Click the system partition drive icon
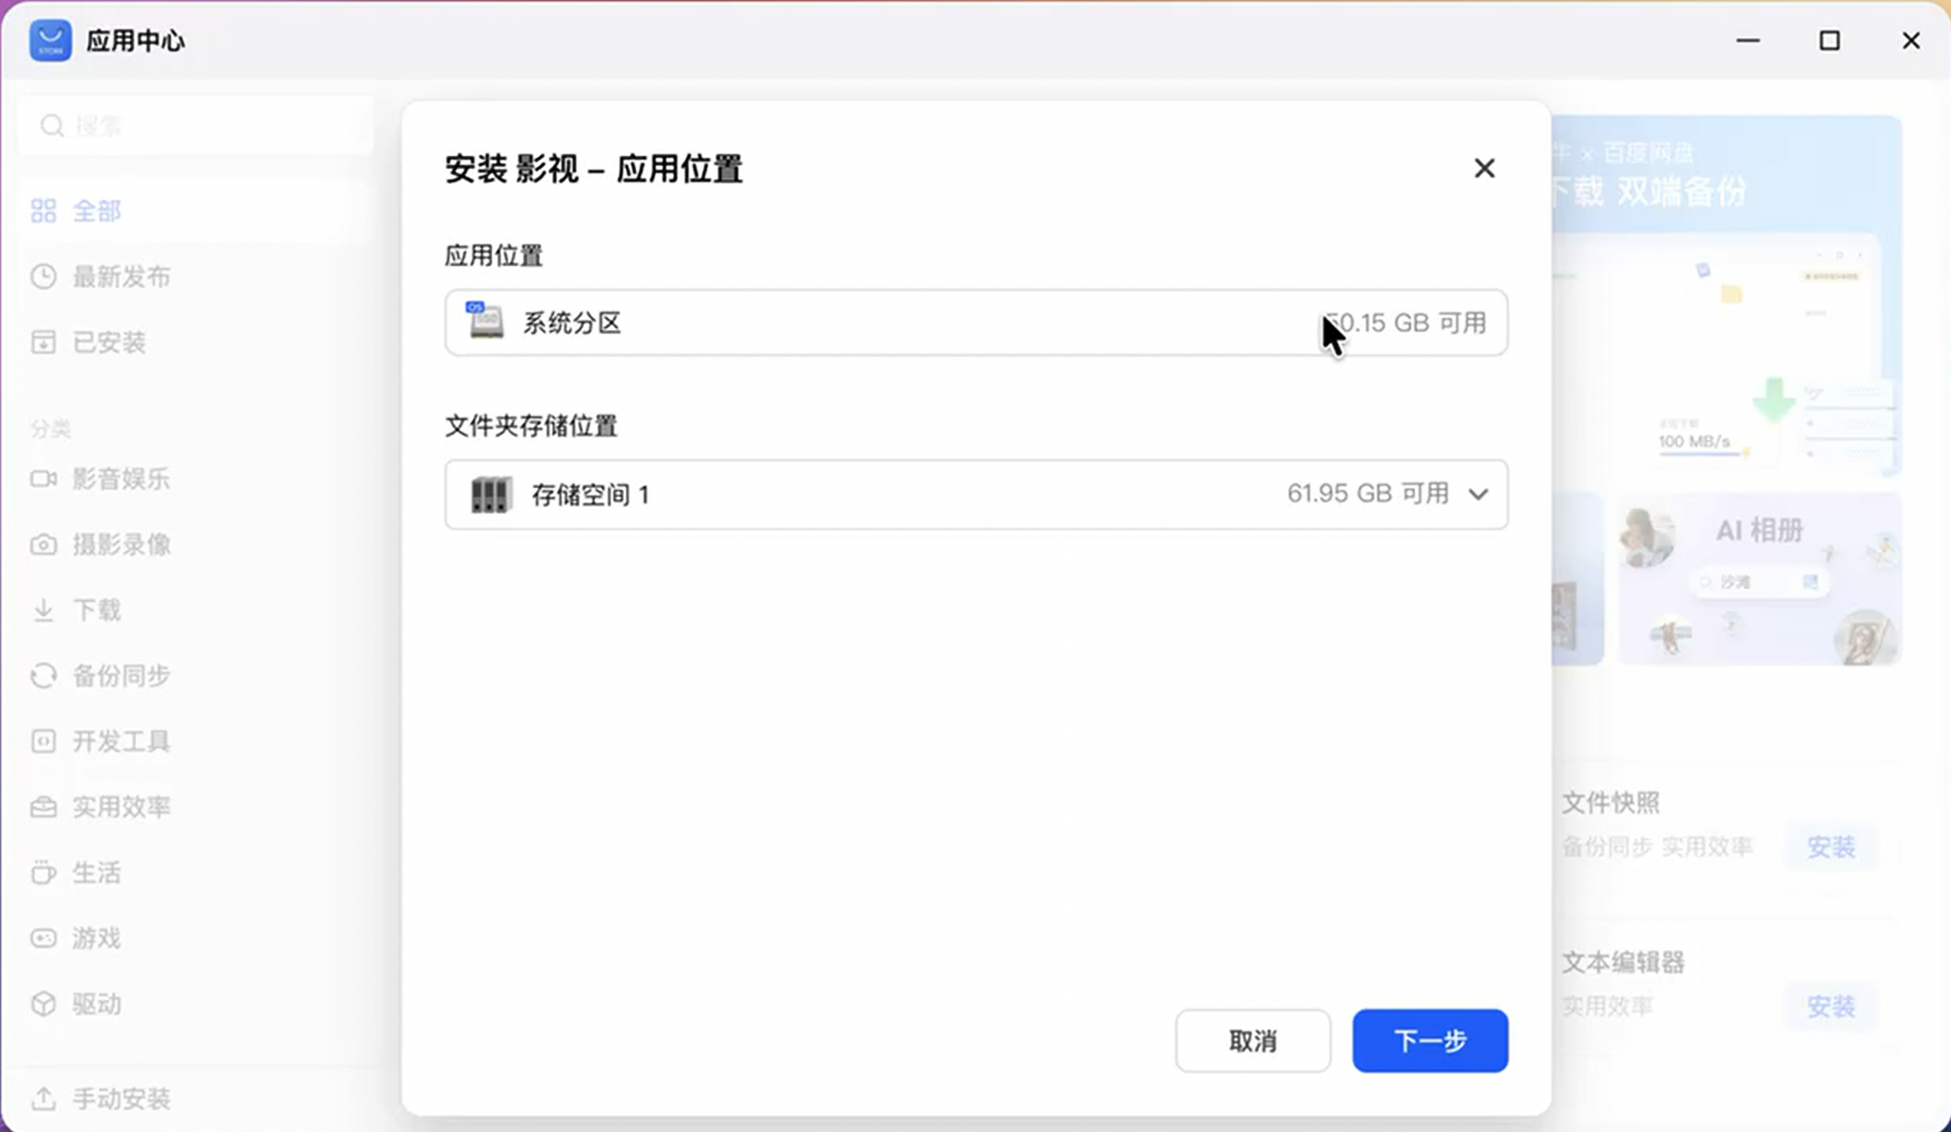Screen dimensions: 1951x1132 pyautogui.click(x=485, y=321)
